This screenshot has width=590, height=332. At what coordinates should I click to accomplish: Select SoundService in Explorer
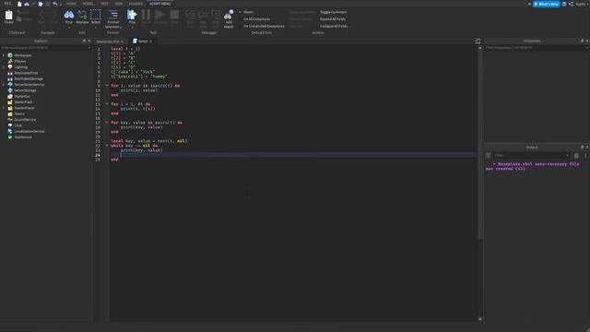tap(25, 120)
